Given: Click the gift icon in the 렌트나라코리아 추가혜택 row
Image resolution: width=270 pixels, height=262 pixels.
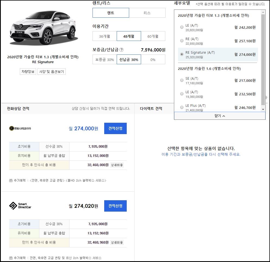Looking at the screenshot, I should tap(11, 180).
